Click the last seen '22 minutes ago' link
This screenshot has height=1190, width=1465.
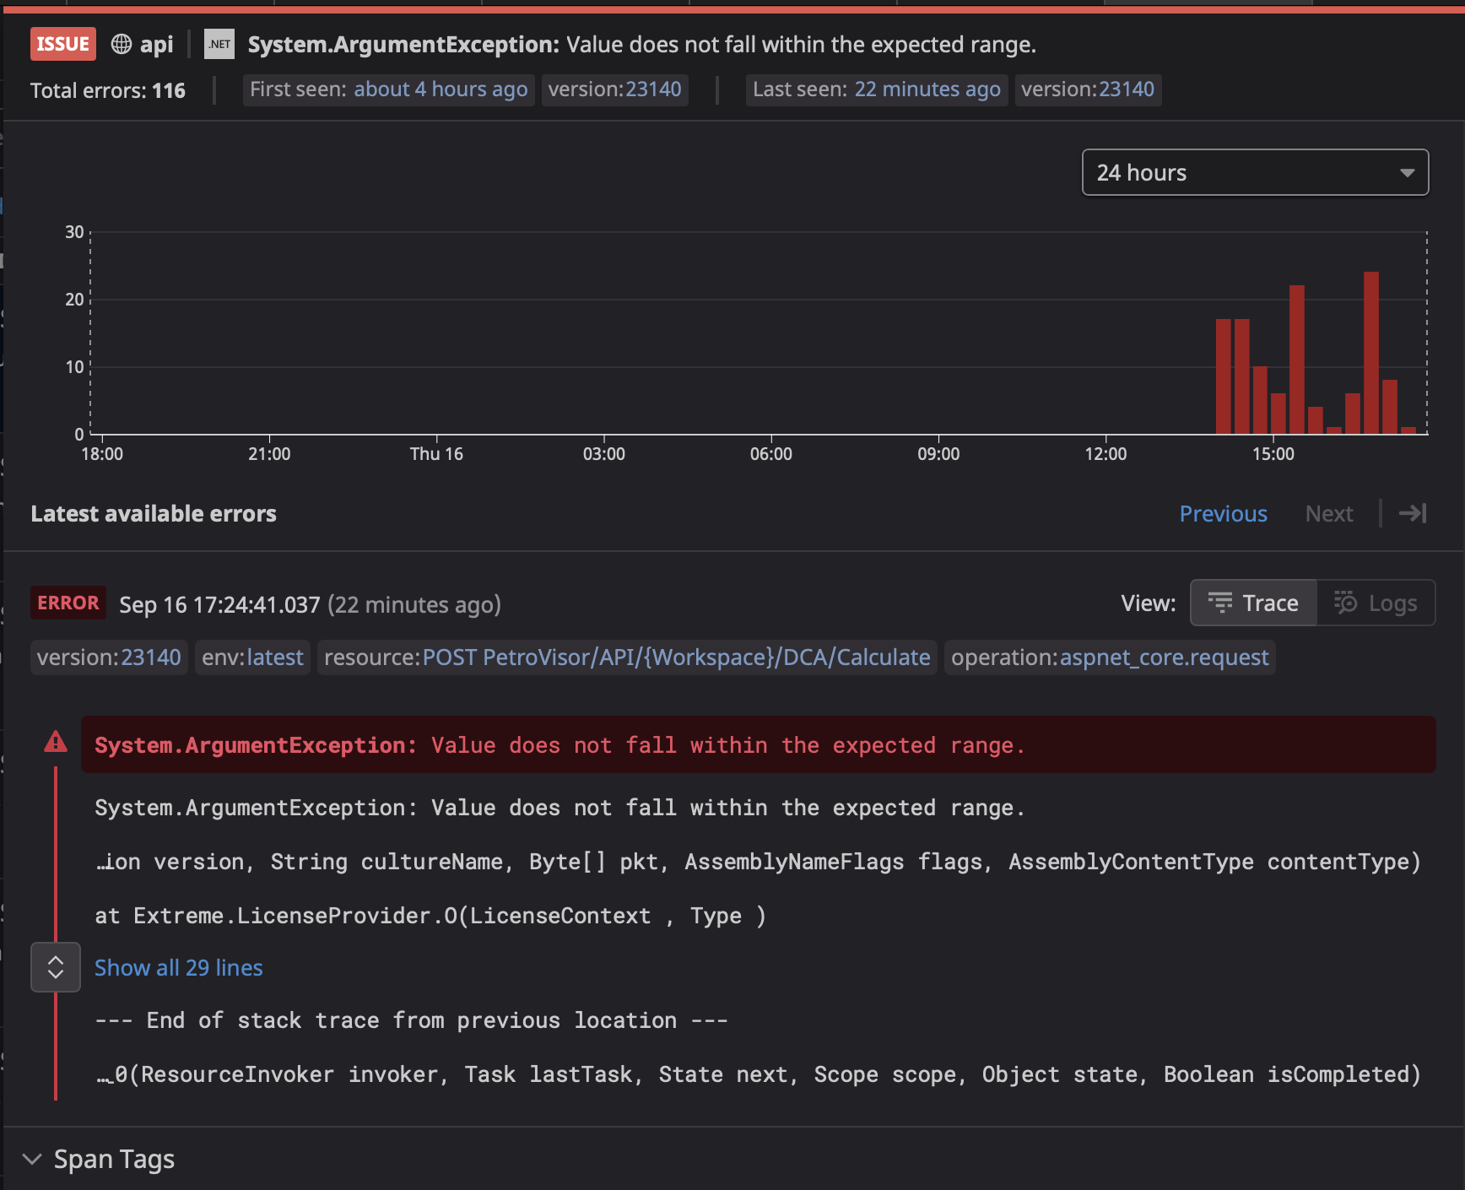click(927, 89)
